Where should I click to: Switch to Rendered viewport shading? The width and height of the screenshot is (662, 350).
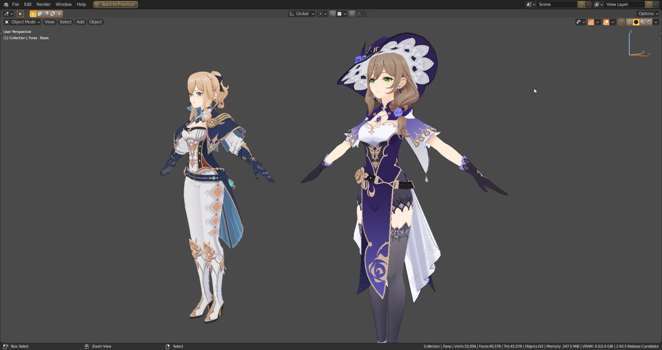tap(649, 22)
